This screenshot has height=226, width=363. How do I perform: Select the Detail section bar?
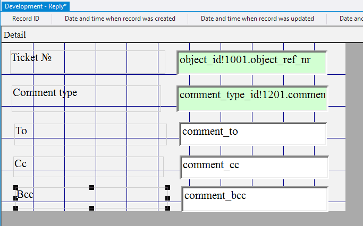click(x=15, y=35)
